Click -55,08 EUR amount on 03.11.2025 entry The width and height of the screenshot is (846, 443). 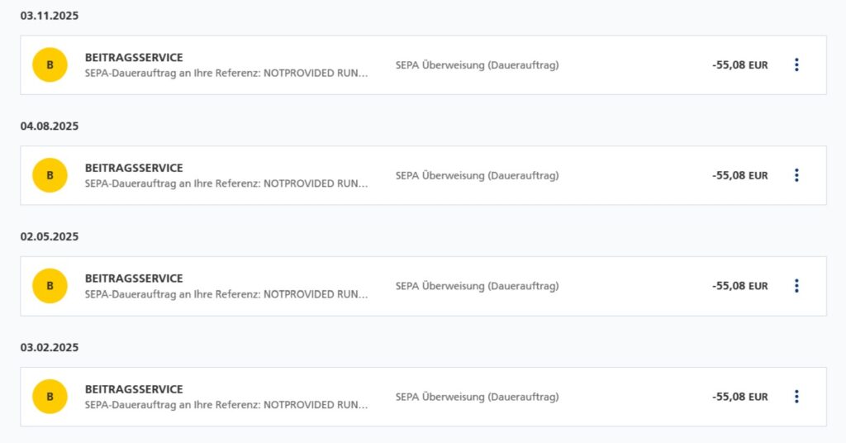click(x=739, y=64)
